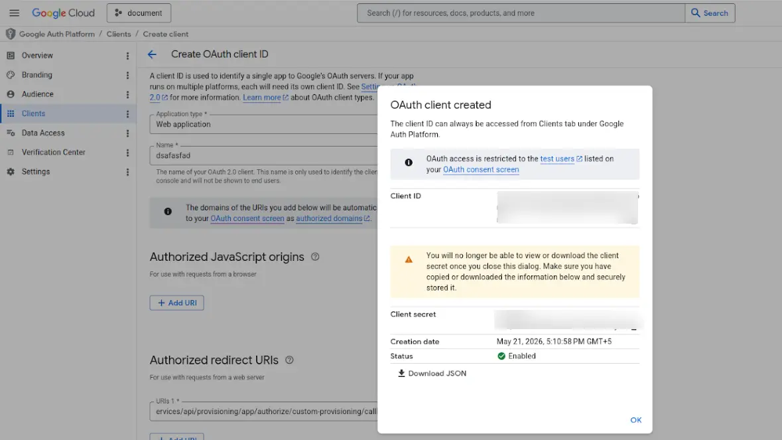
Task: Click the Create OAuth client ID title
Action: coord(220,54)
